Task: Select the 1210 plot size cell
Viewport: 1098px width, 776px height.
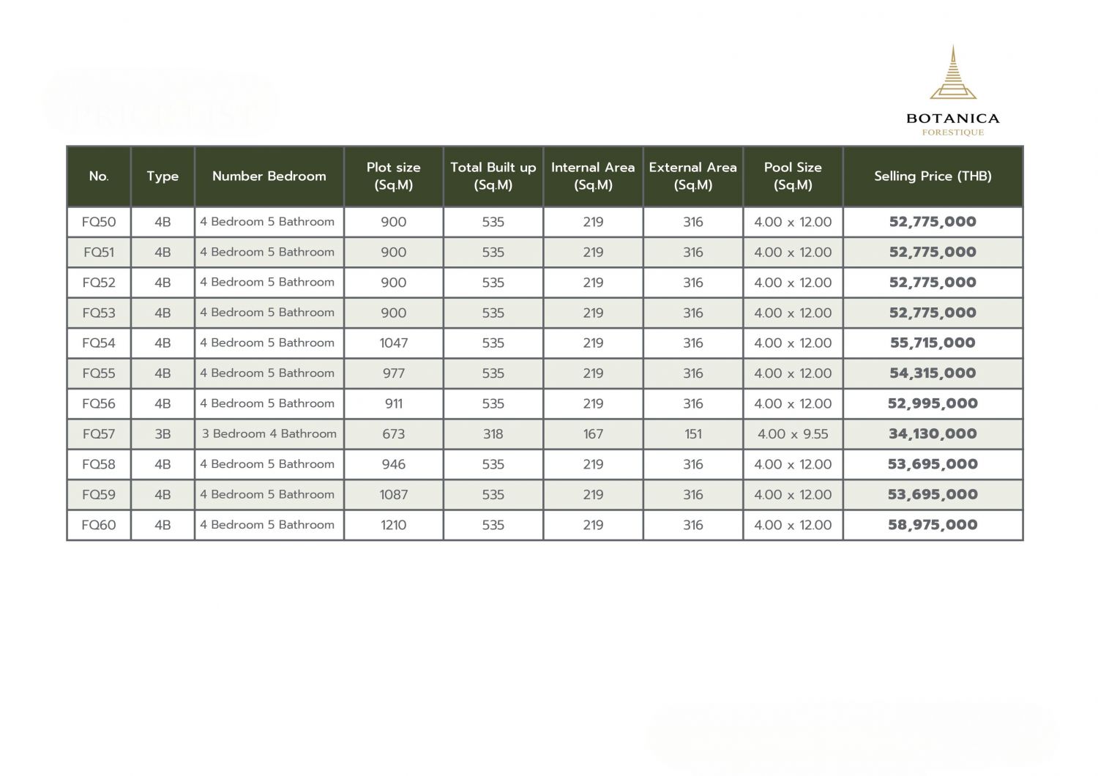Action: point(393,525)
